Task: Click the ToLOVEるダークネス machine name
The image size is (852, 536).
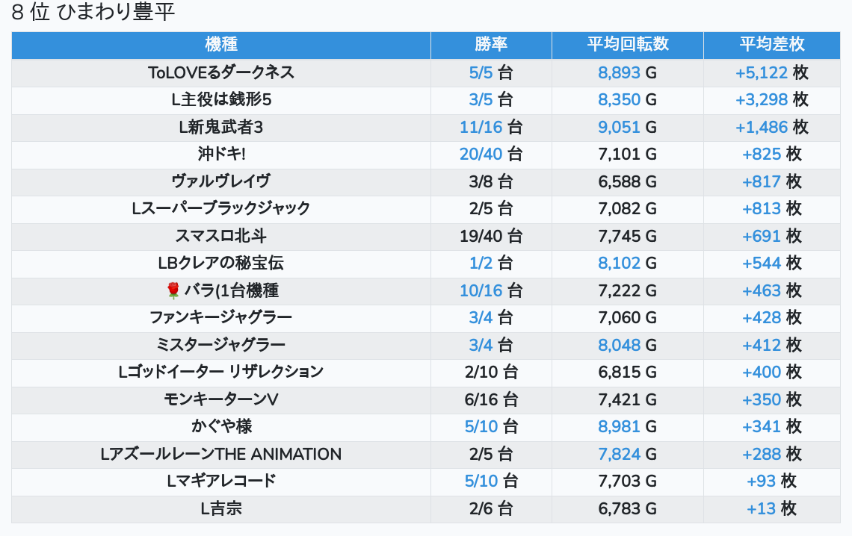Action: tap(221, 72)
